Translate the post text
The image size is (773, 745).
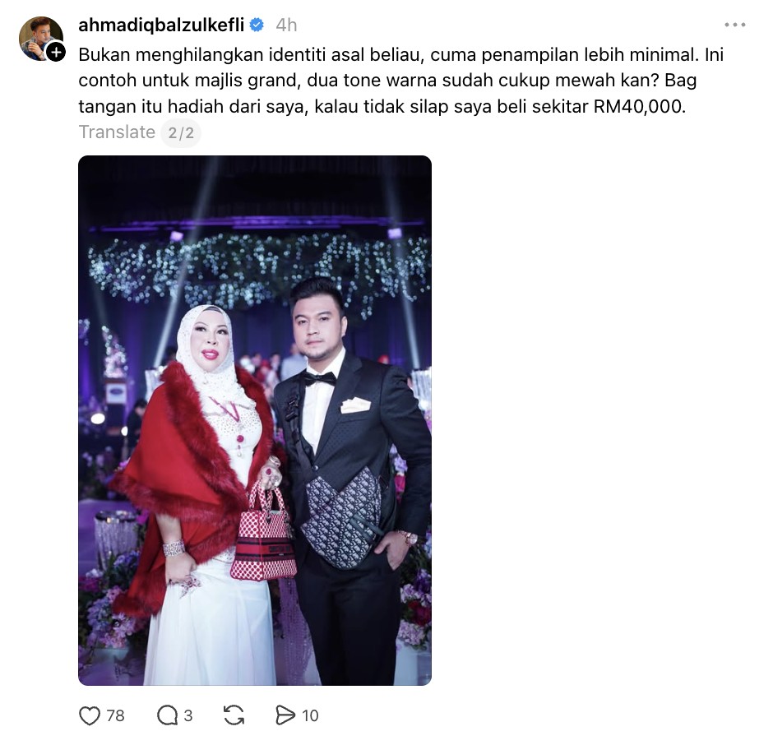click(x=117, y=132)
